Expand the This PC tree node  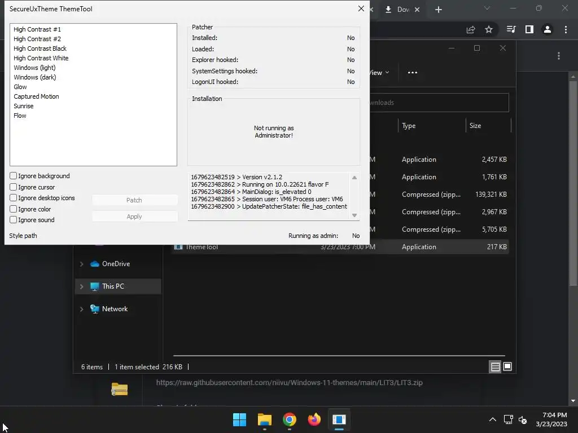(x=81, y=286)
